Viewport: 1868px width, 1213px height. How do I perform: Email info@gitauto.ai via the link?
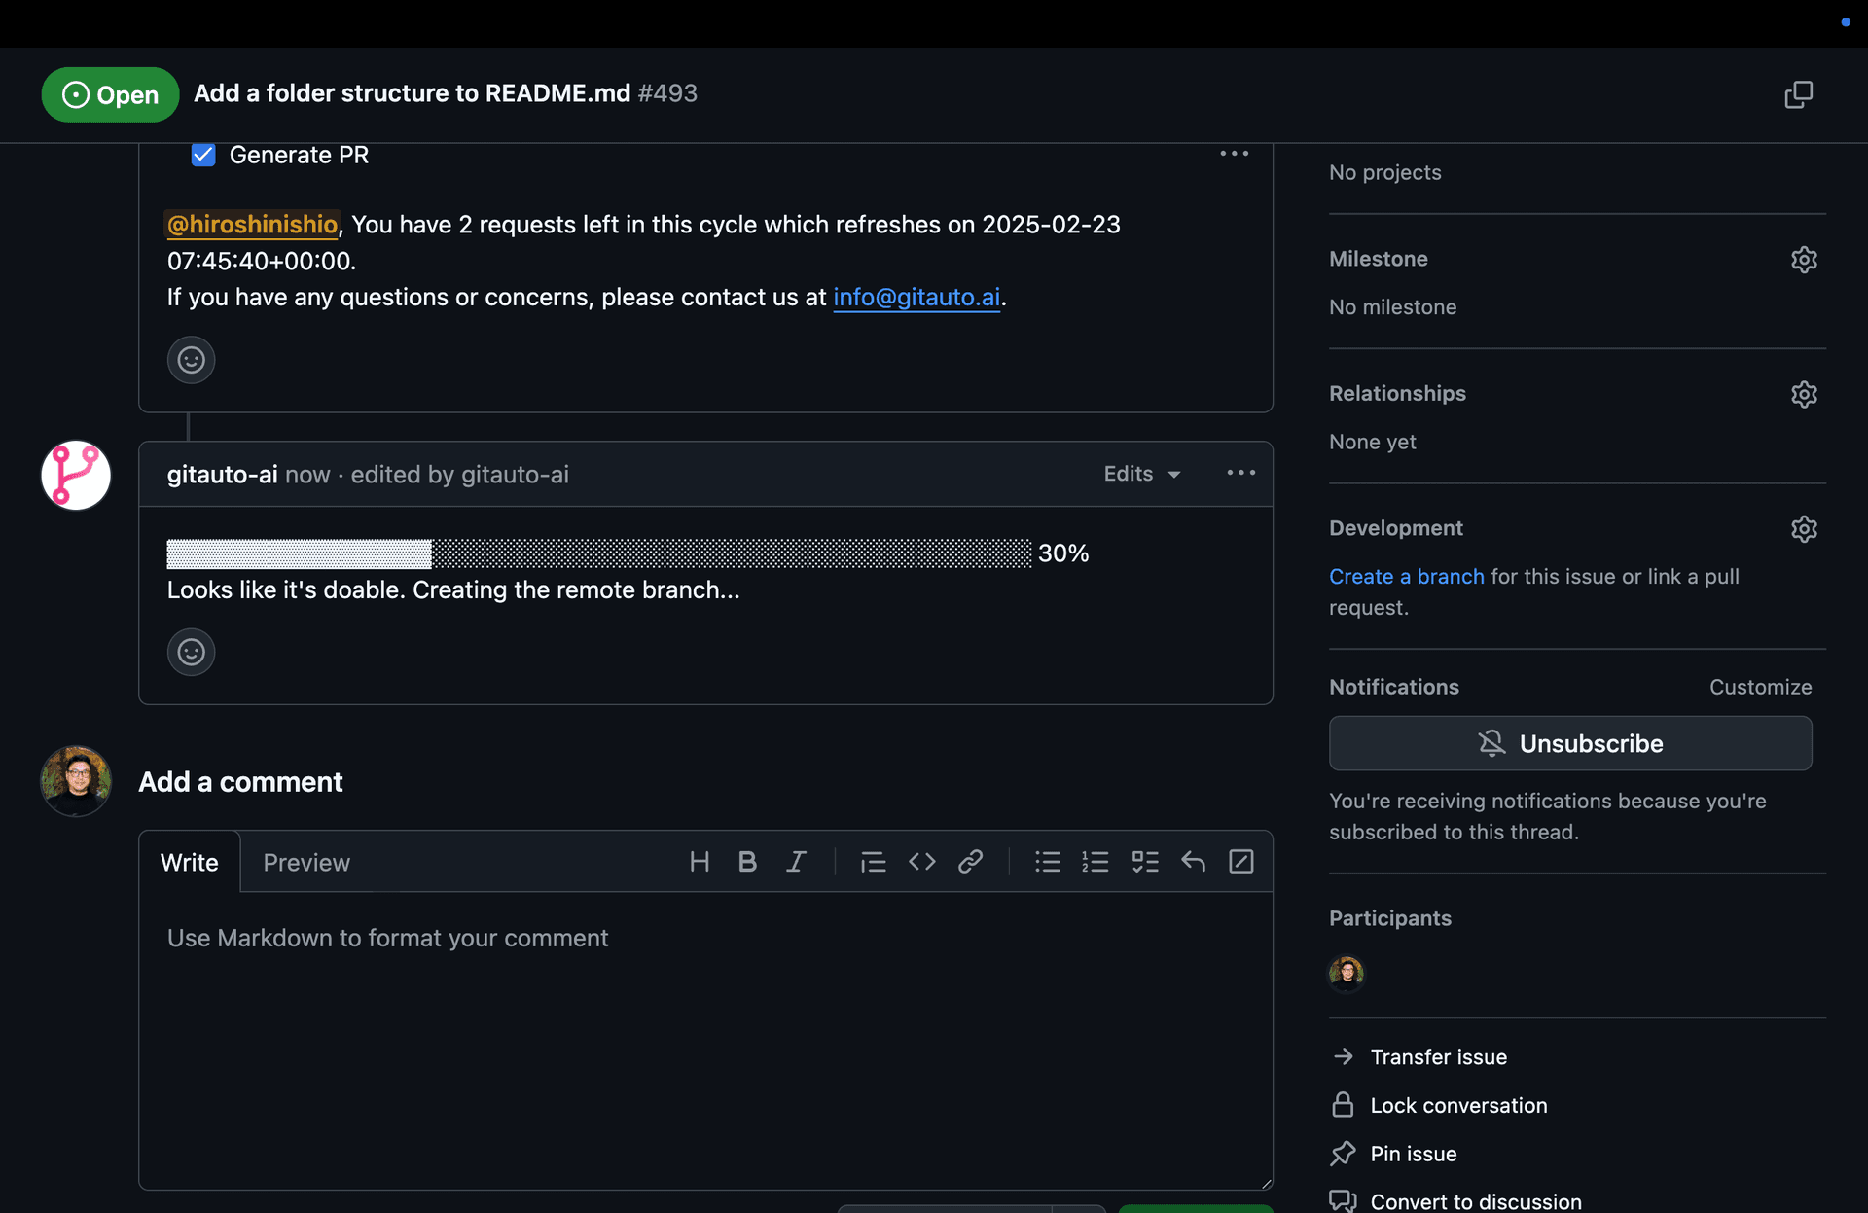pos(916,298)
